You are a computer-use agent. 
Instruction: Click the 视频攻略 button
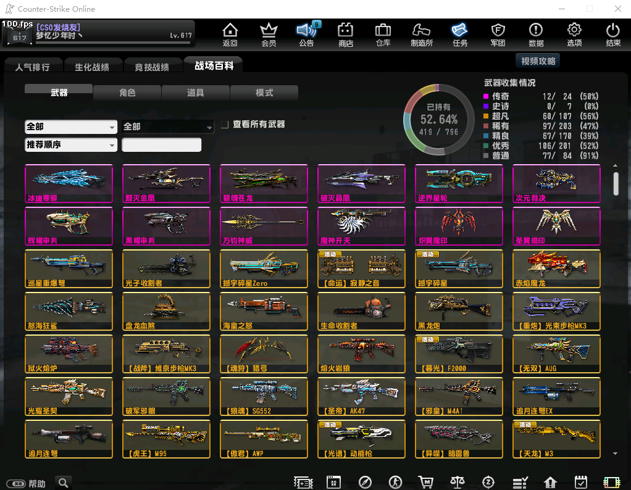click(538, 60)
